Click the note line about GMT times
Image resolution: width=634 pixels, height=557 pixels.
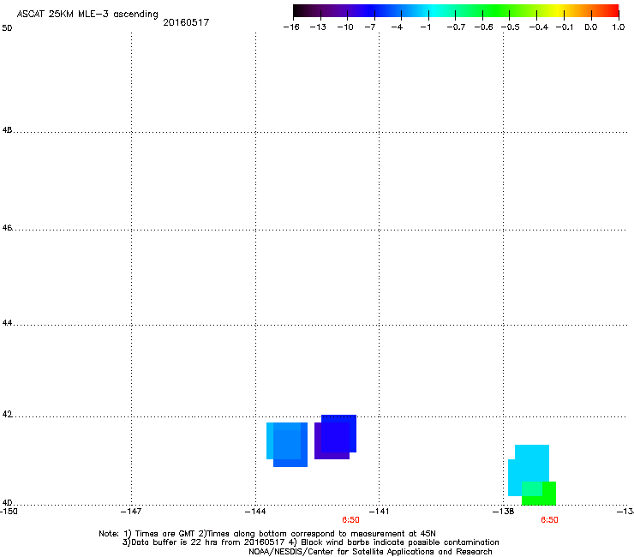[x=267, y=534]
